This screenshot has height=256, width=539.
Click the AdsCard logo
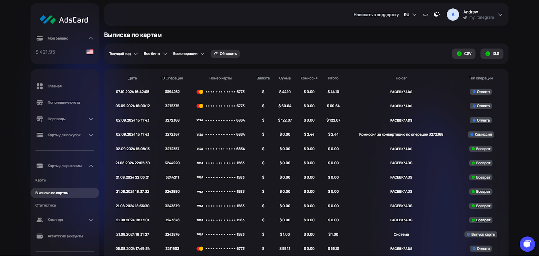click(x=64, y=20)
